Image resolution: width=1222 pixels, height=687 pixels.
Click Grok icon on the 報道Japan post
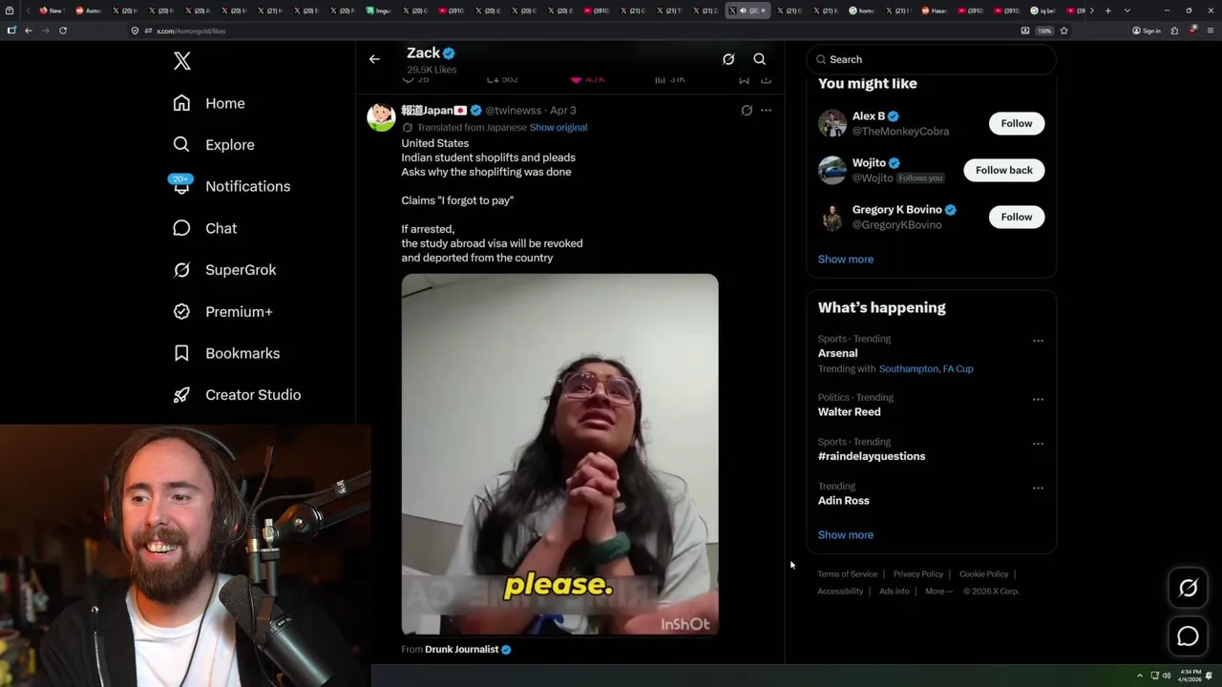(x=747, y=110)
